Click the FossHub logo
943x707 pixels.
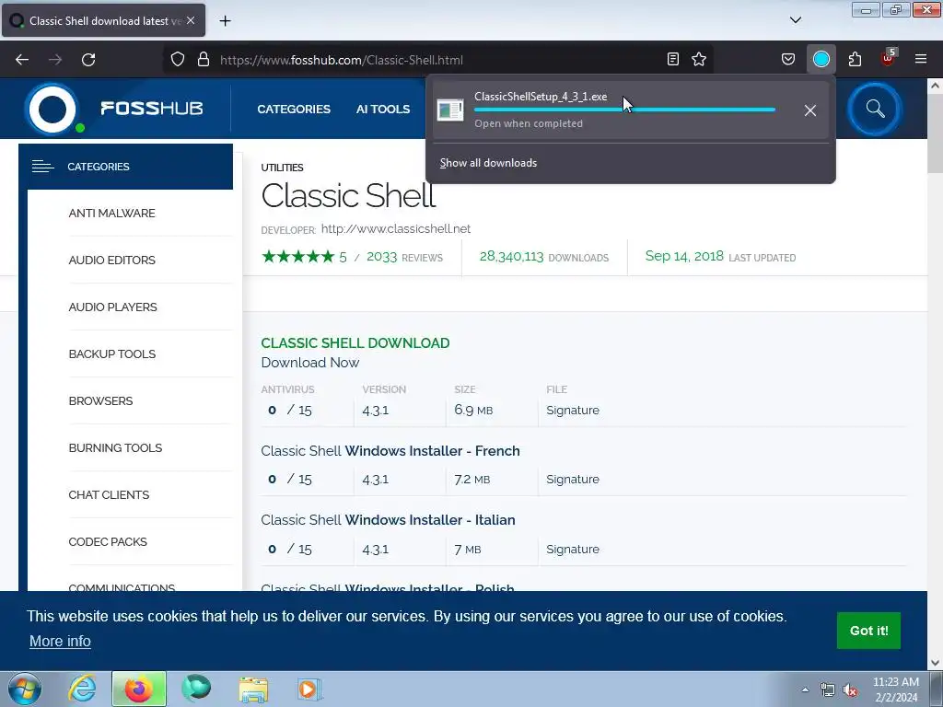tap(114, 109)
